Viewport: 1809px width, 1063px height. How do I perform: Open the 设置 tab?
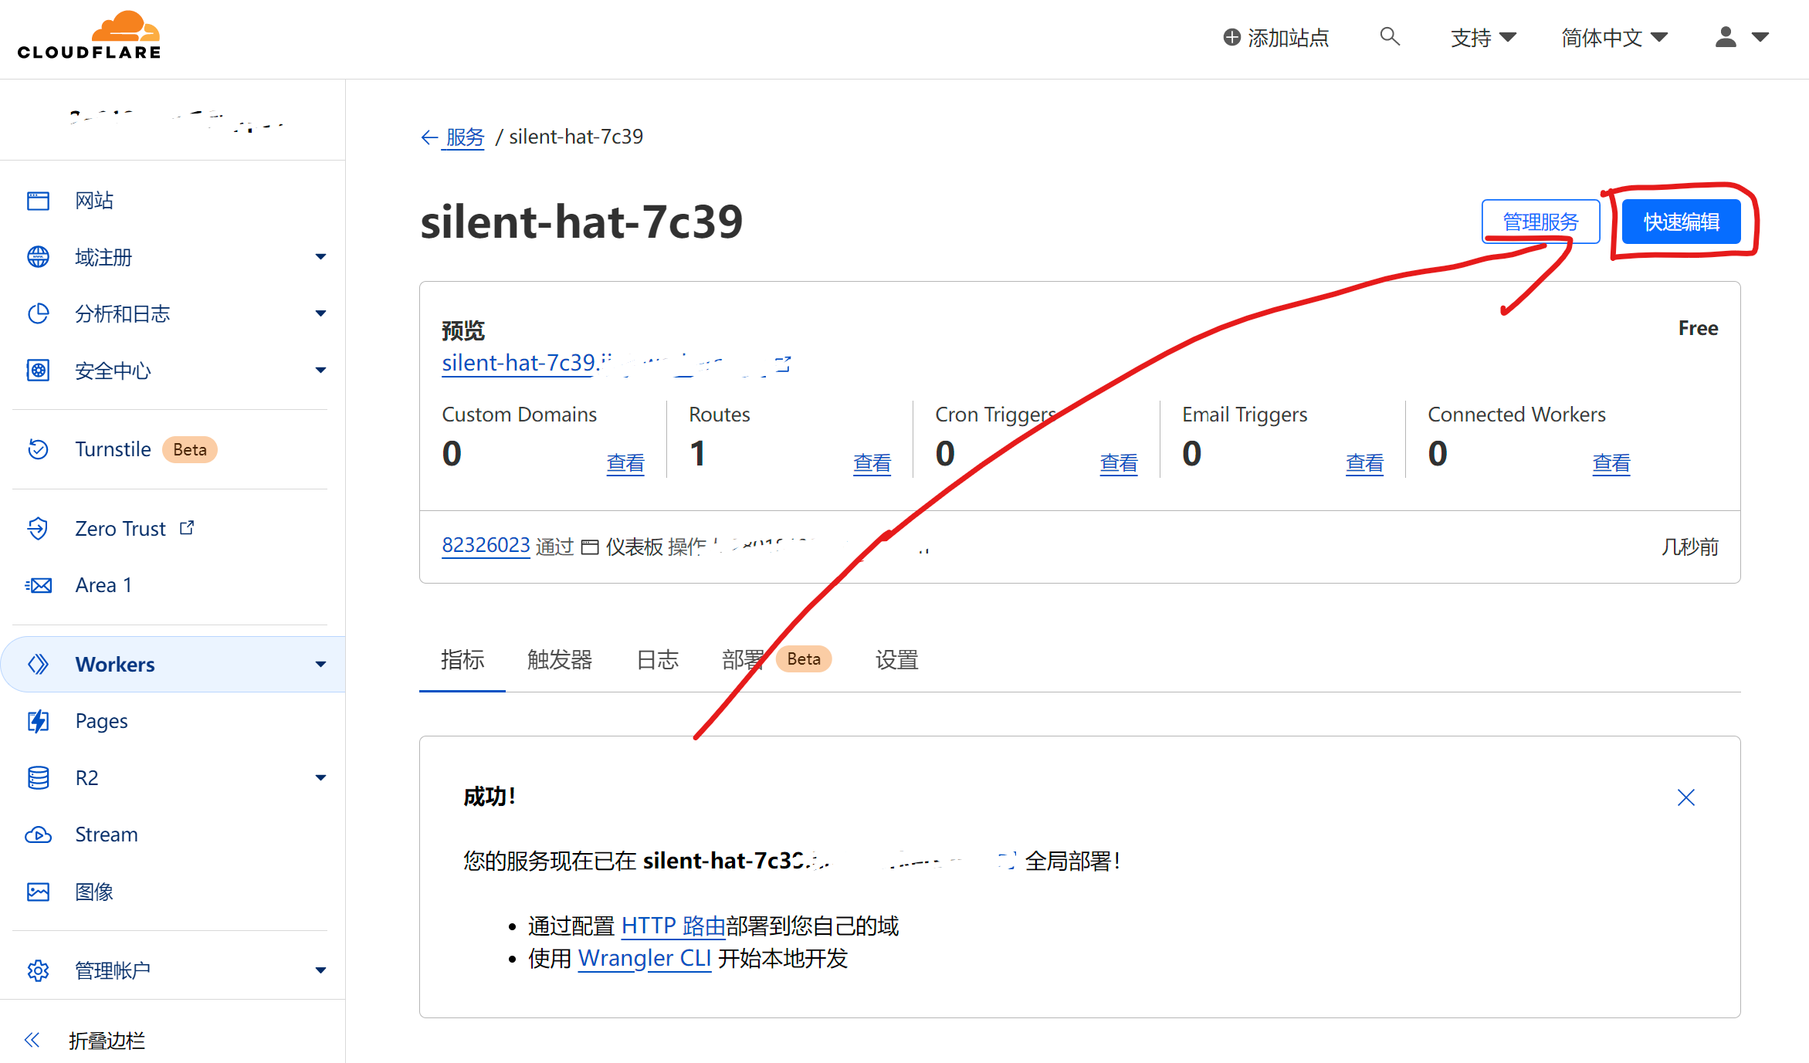tap(896, 660)
